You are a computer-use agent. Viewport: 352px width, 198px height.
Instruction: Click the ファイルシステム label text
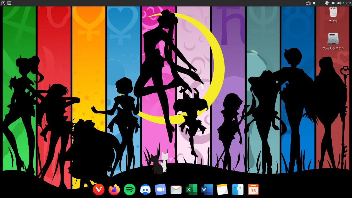(x=333, y=48)
